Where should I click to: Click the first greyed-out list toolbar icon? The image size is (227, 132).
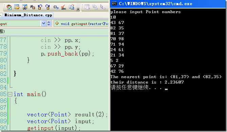pyautogui.click(x=87, y=7)
